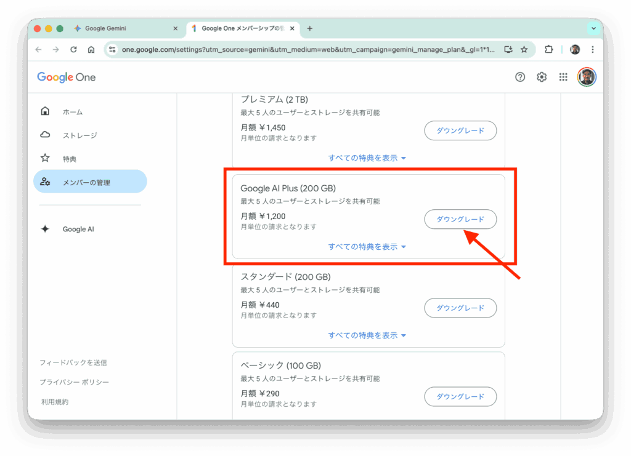The image size is (631, 456).
Task: Open ストレージ in the sidebar
Action: [x=79, y=135]
